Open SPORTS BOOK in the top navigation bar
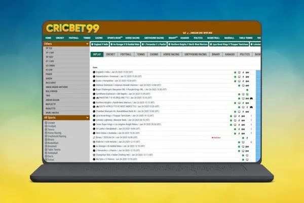304x203 pixels. coord(115,38)
